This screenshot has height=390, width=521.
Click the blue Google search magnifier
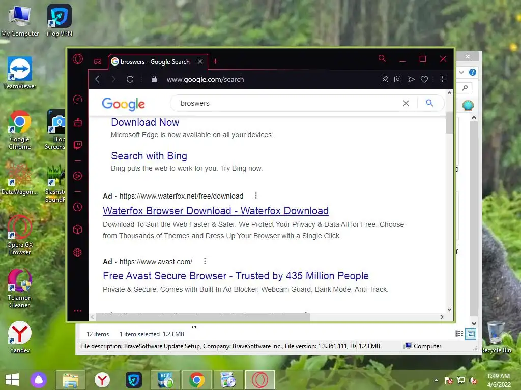pos(429,103)
